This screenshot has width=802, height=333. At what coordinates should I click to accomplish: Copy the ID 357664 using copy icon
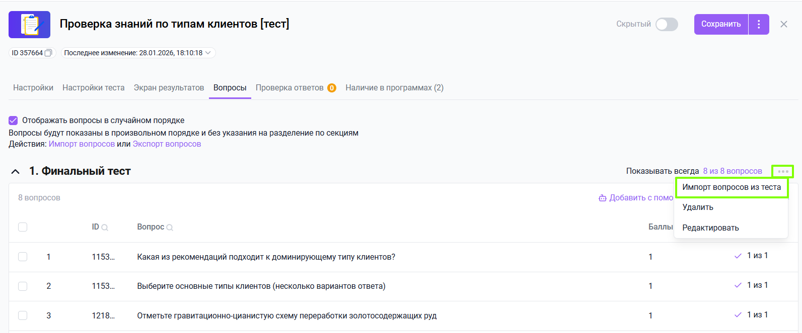pyautogui.click(x=48, y=53)
